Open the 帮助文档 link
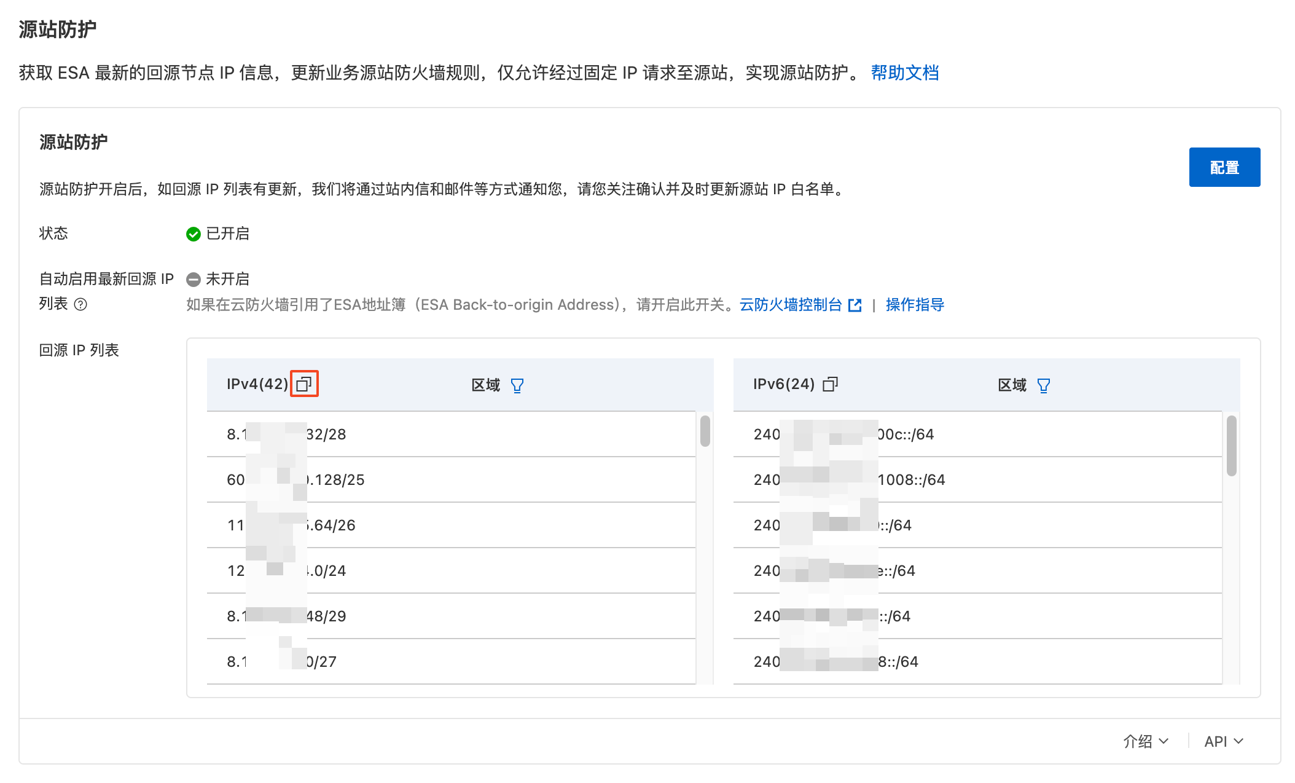1295x783 pixels. (904, 73)
